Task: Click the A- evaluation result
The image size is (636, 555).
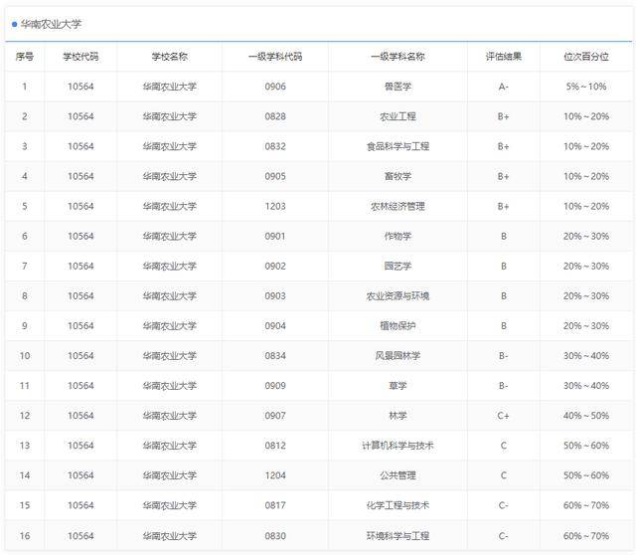Action: click(x=504, y=87)
